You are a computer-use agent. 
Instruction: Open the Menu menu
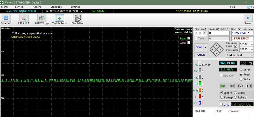pos(4,7)
